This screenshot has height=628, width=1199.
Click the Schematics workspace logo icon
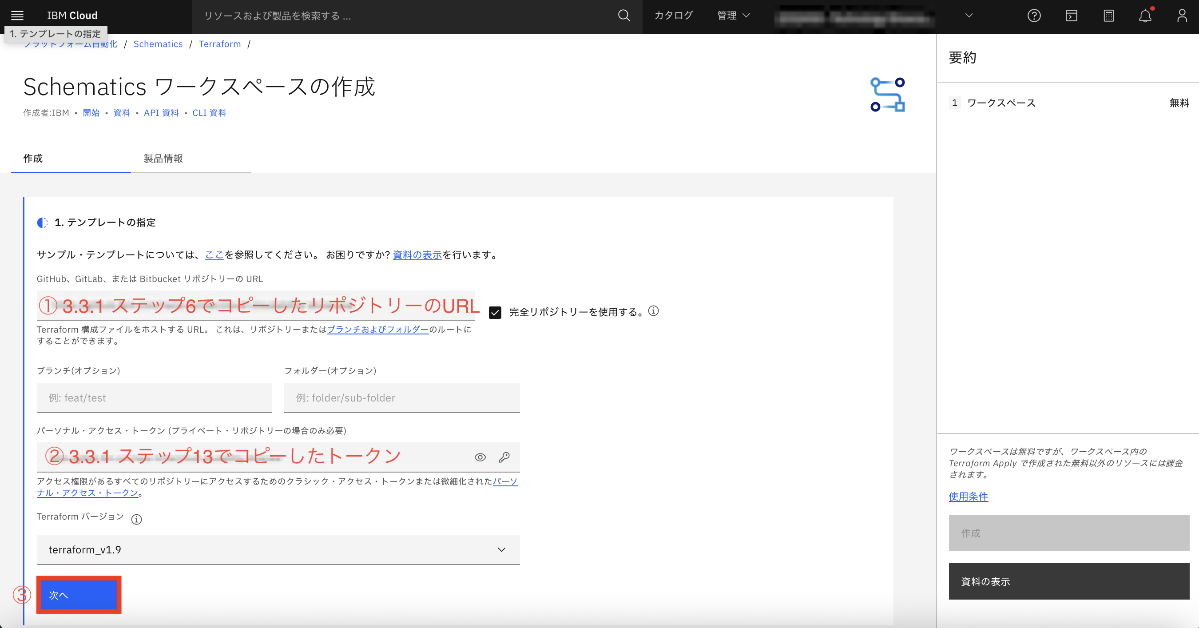point(888,95)
